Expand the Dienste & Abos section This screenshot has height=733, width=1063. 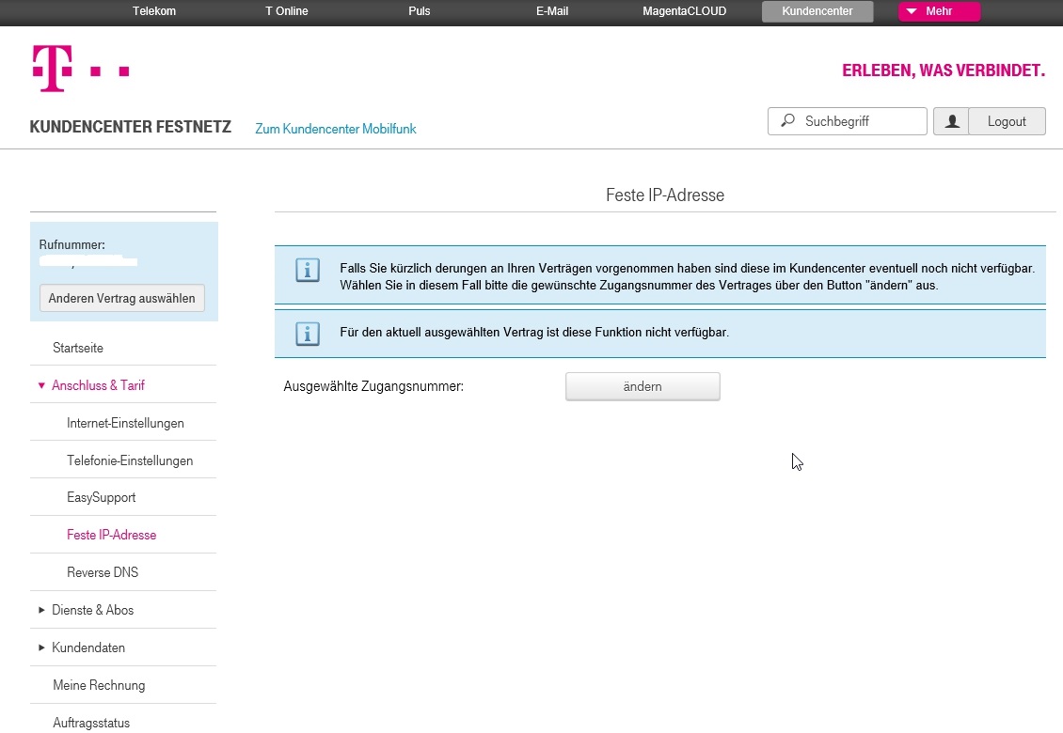(x=92, y=610)
